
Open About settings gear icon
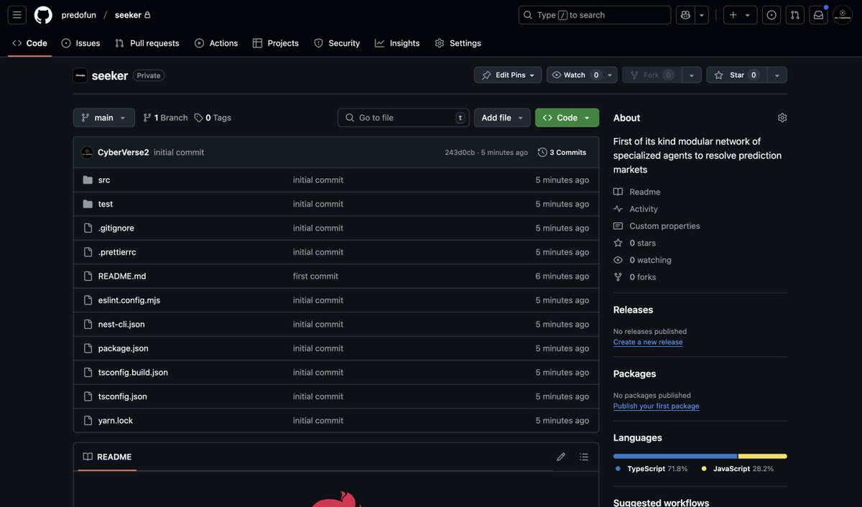tap(782, 118)
